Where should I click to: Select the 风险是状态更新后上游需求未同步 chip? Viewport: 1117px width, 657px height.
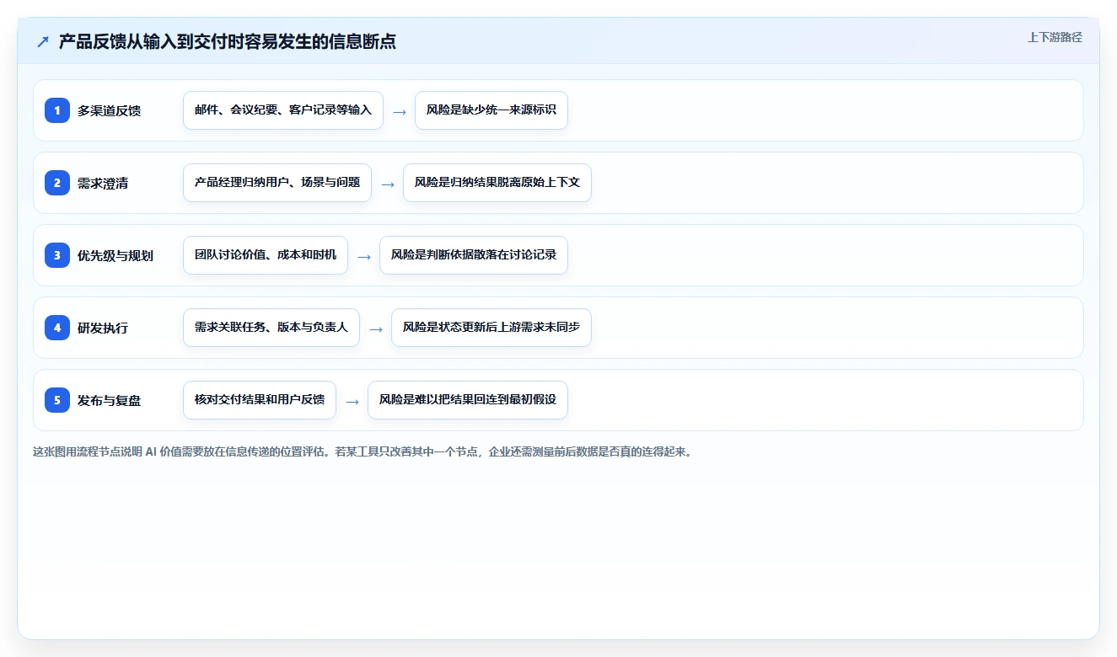[491, 328]
